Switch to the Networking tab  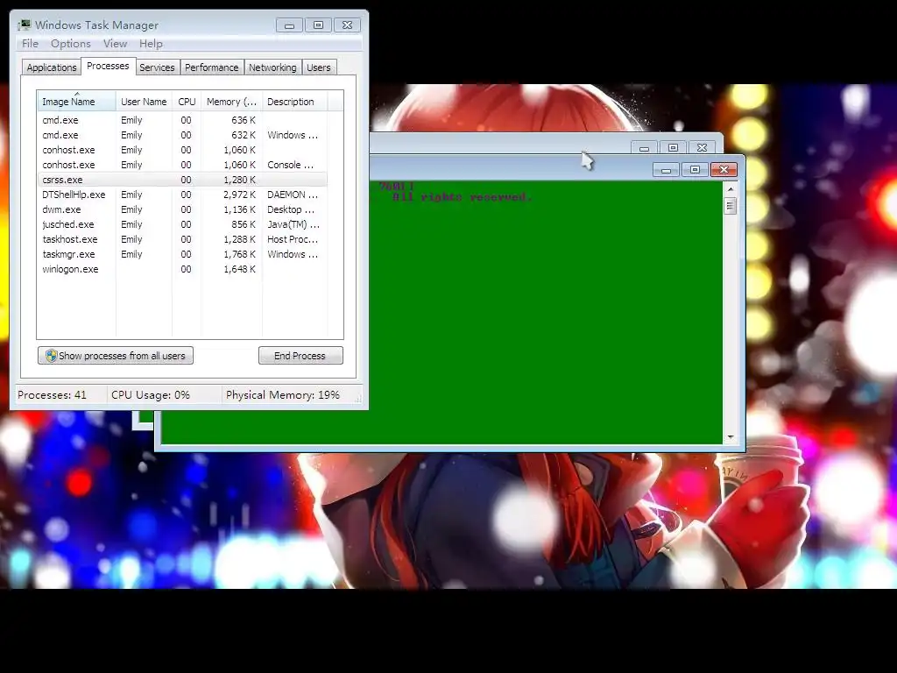272,67
